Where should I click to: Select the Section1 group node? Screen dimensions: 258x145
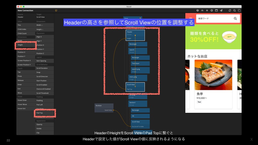tap(138, 103)
